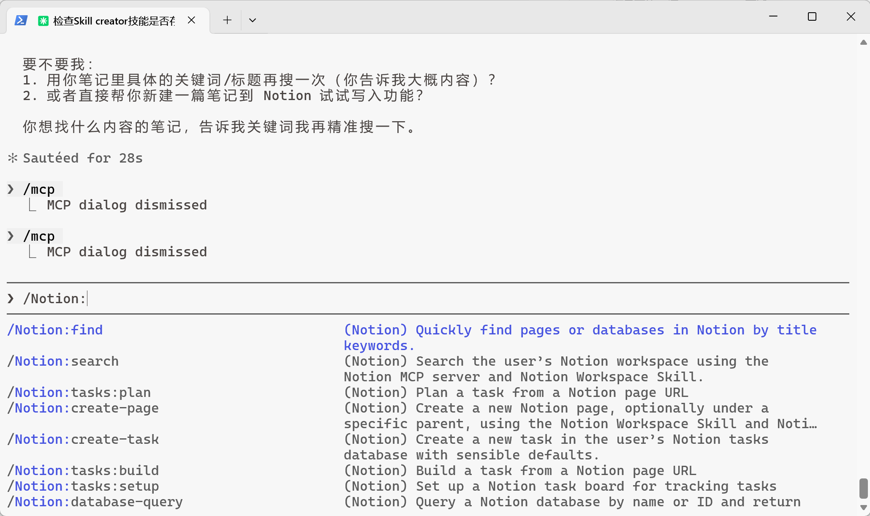
Task: Select the 检查Skill creator技能是否 tab
Action: (x=109, y=20)
